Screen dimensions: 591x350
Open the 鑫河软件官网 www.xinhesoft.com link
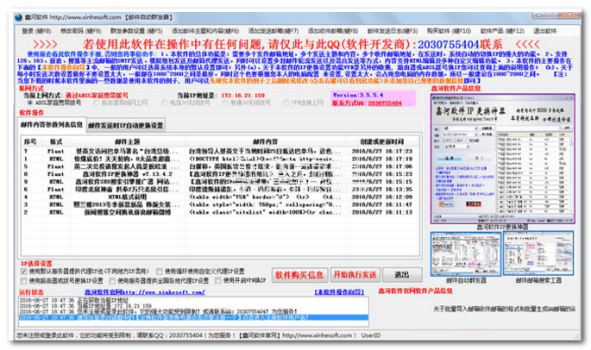(x=145, y=292)
